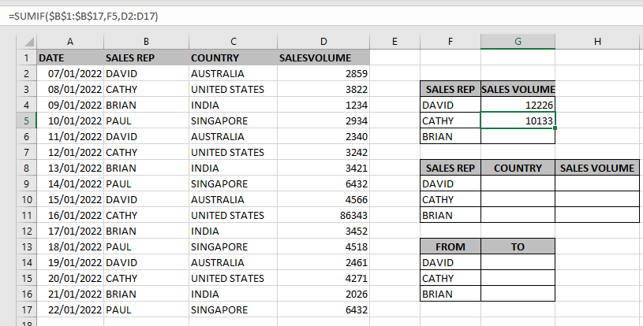The height and width of the screenshot is (326, 643).
Task: Click the FROM header cell
Action: click(450, 246)
